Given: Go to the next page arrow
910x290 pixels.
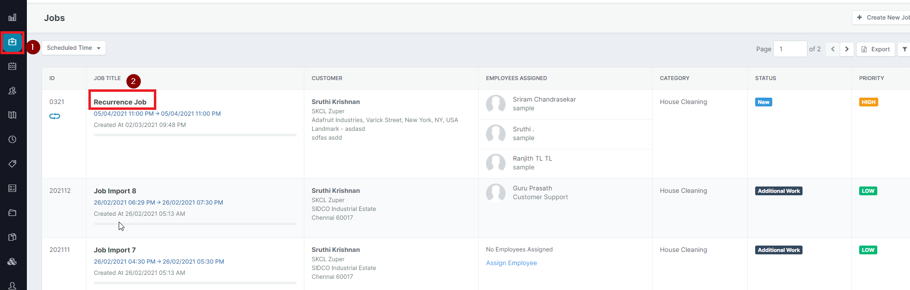Looking at the screenshot, I should pos(847,49).
